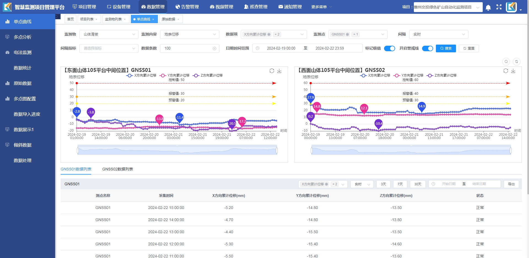Download the GNSS01 chart image

pos(279,71)
